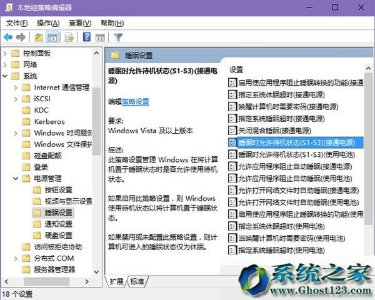This screenshot has height=300, width=375.
Task: Select the 睡眠设置 tree folder
Action: 59,212
